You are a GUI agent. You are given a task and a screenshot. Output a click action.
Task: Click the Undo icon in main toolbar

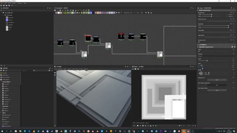click(x=12, y=6)
